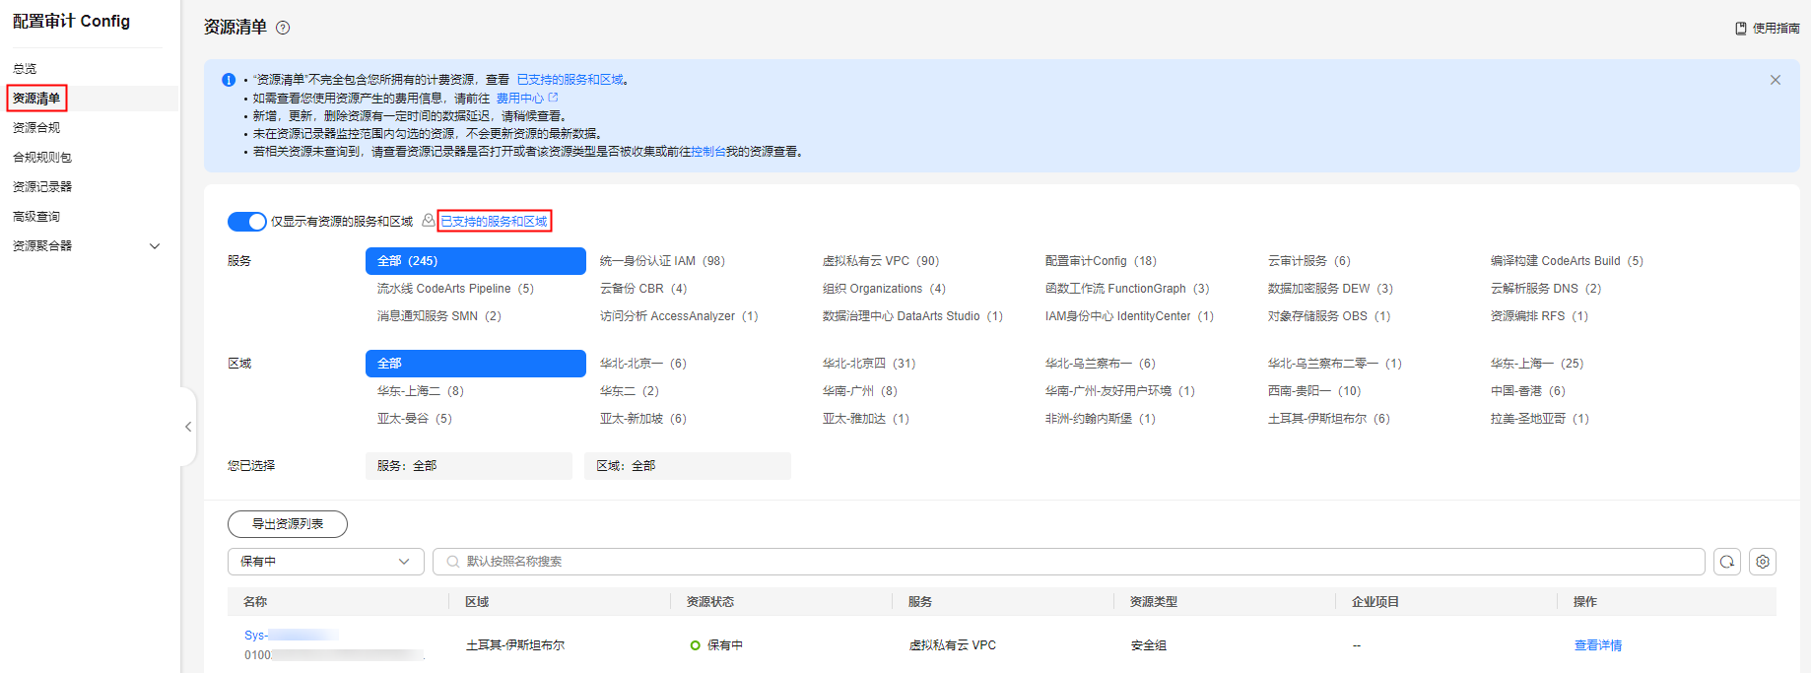Refresh the resource list
1811x673 pixels.
point(1727,562)
